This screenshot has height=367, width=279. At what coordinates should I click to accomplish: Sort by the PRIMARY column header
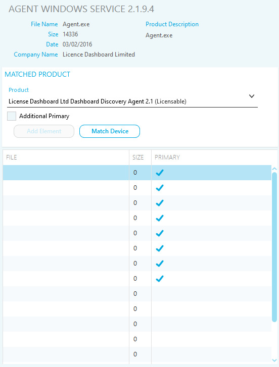pyautogui.click(x=211, y=158)
